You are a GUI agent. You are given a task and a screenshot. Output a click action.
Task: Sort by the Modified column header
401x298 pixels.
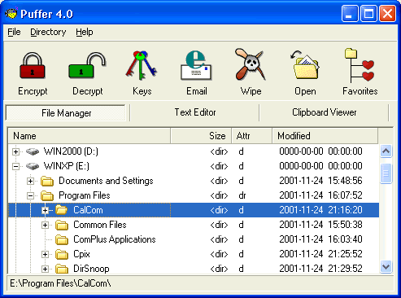[325, 136]
